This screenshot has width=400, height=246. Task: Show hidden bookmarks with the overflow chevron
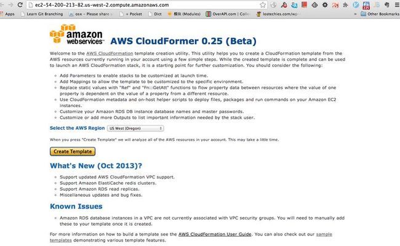pyautogui.click(x=355, y=14)
